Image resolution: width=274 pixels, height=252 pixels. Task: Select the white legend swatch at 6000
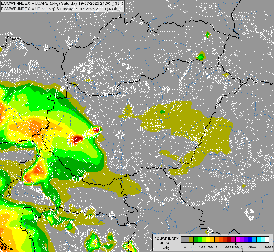(x=267, y=240)
